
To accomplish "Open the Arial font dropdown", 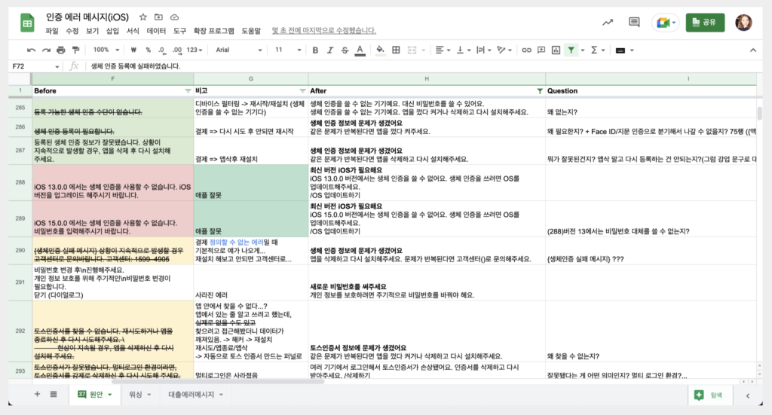I will coord(239,50).
